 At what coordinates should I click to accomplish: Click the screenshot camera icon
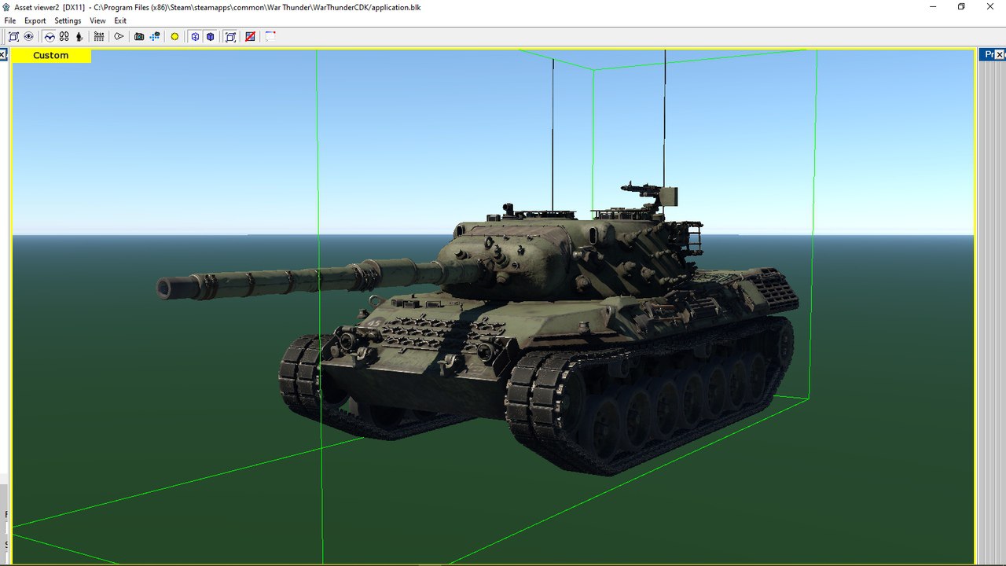coord(139,37)
